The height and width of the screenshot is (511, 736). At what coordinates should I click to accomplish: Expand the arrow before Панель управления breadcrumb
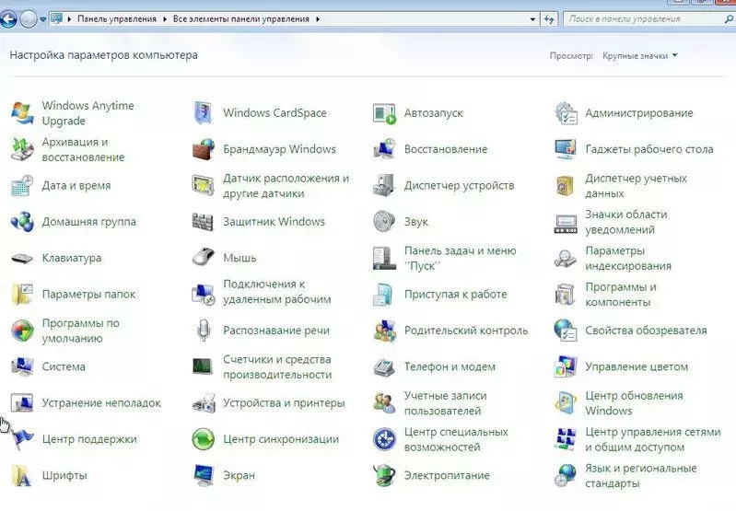(69, 19)
